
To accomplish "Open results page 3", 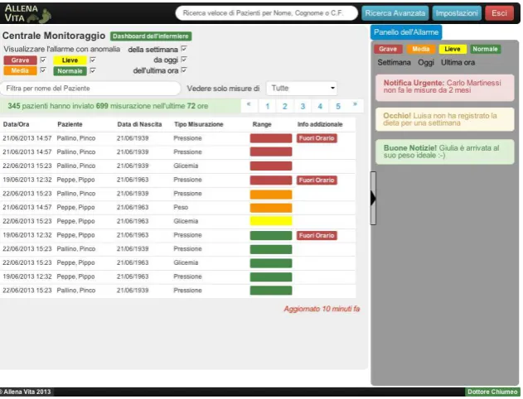I will [x=303, y=106].
